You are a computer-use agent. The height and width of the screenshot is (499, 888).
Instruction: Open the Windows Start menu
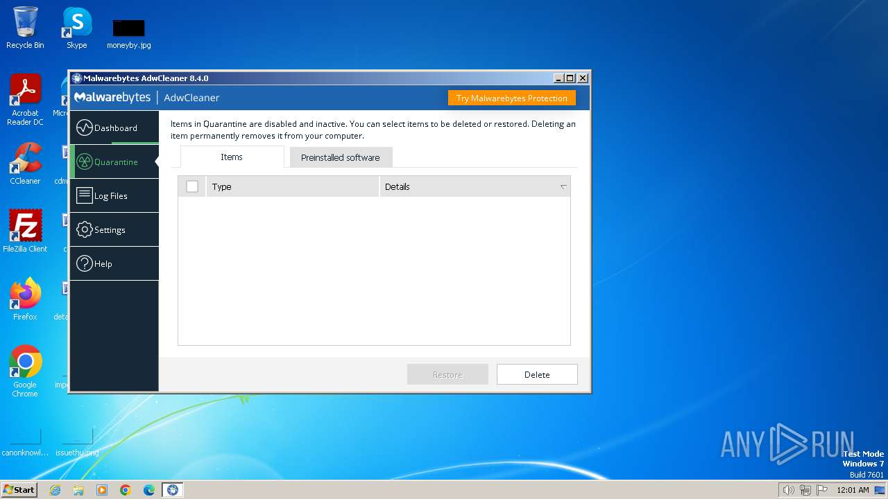point(19,490)
